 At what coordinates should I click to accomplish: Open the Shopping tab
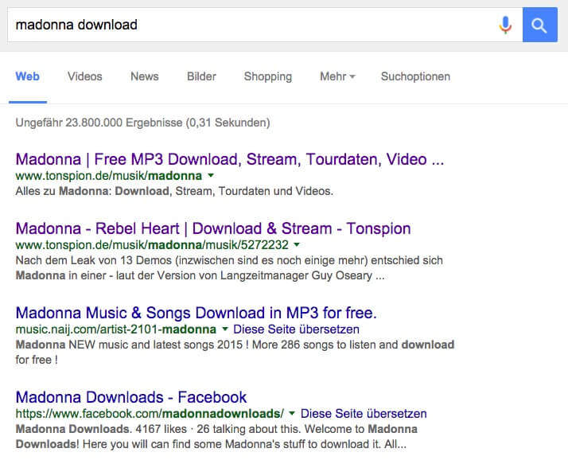tap(268, 77)
